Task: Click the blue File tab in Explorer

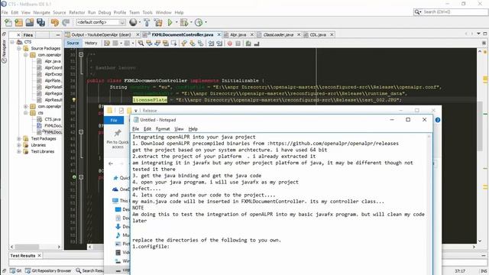Action: pos(114,121)
